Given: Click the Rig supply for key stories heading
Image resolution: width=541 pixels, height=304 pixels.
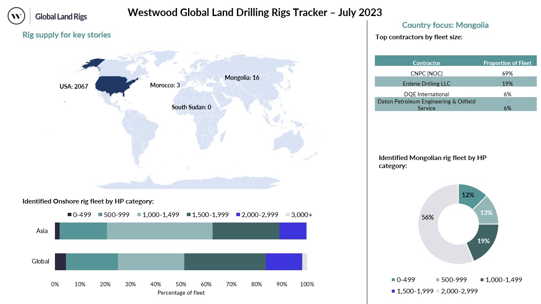Looking at the screenshot, I should [x=66, y=35].
